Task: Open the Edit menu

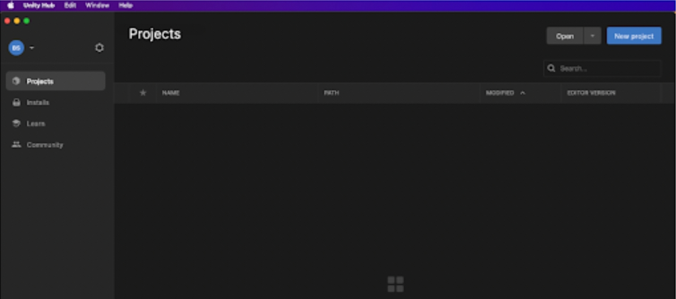Action: click(70, 5)
